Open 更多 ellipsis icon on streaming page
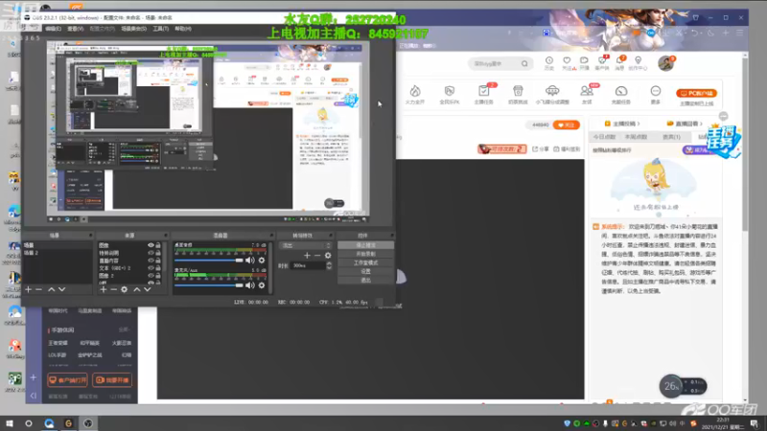This screenshot has width=767, height=431. (656, 91)
